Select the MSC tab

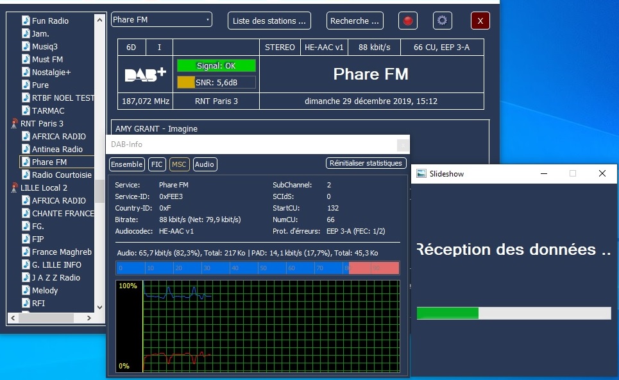179,164
